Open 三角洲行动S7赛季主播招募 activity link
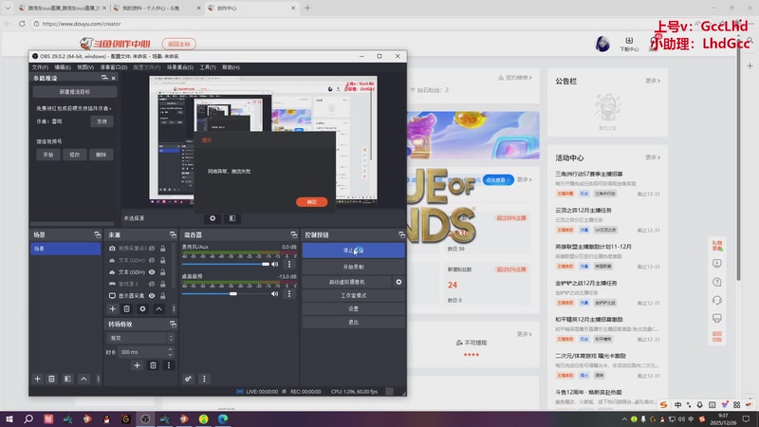The image size is (759, 427). pos(589,174)
